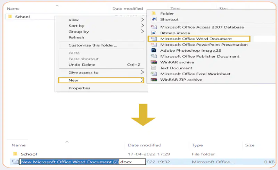
Task: Select Microsoft Office Access 2007 Database
Action: point(202,27)
